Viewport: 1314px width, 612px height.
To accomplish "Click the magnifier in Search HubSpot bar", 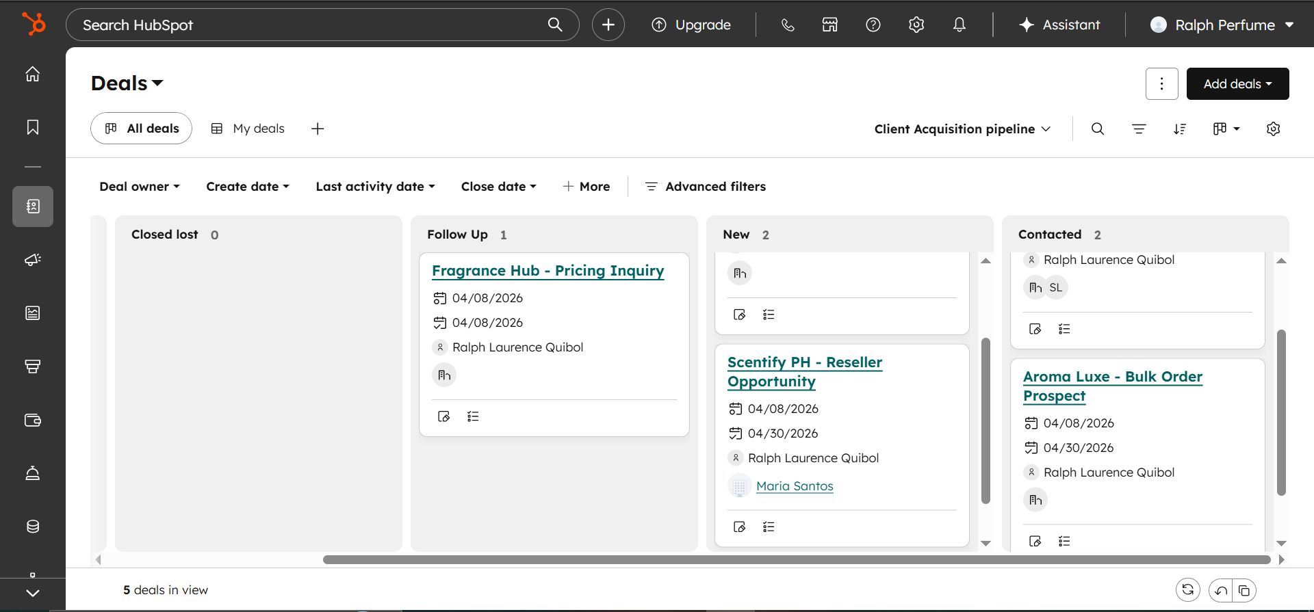I will point(555,25).
